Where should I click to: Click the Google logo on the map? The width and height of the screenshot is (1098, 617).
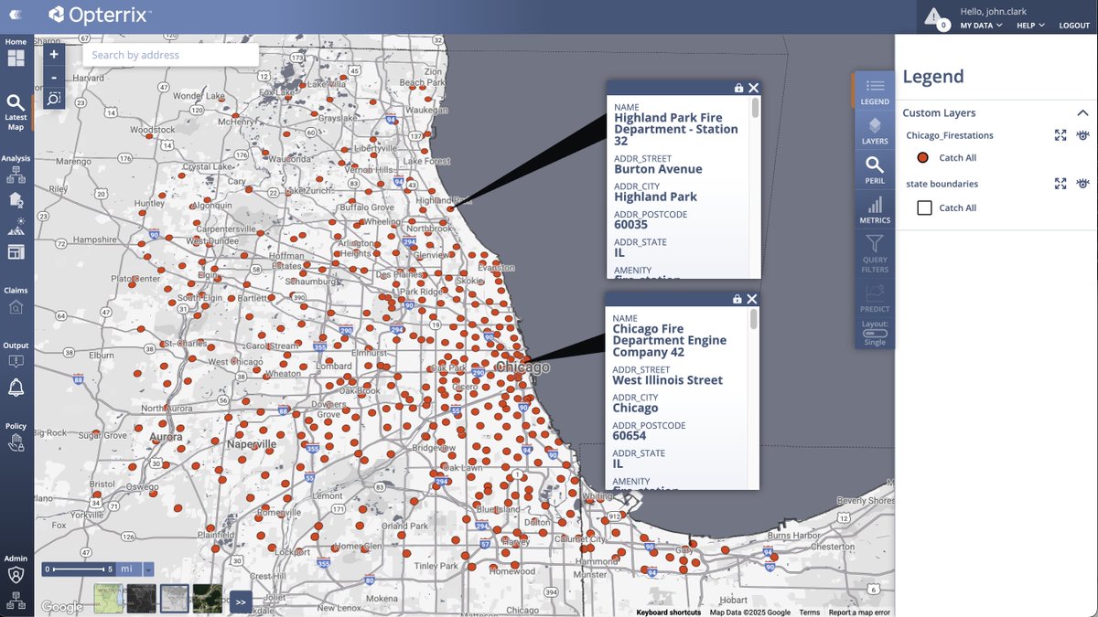(x=61, y=607)
